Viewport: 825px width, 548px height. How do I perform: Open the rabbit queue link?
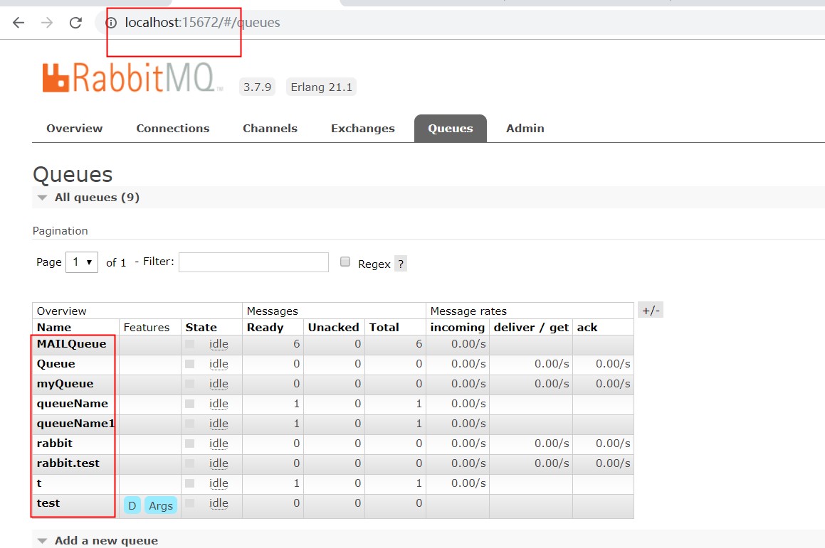55,443
